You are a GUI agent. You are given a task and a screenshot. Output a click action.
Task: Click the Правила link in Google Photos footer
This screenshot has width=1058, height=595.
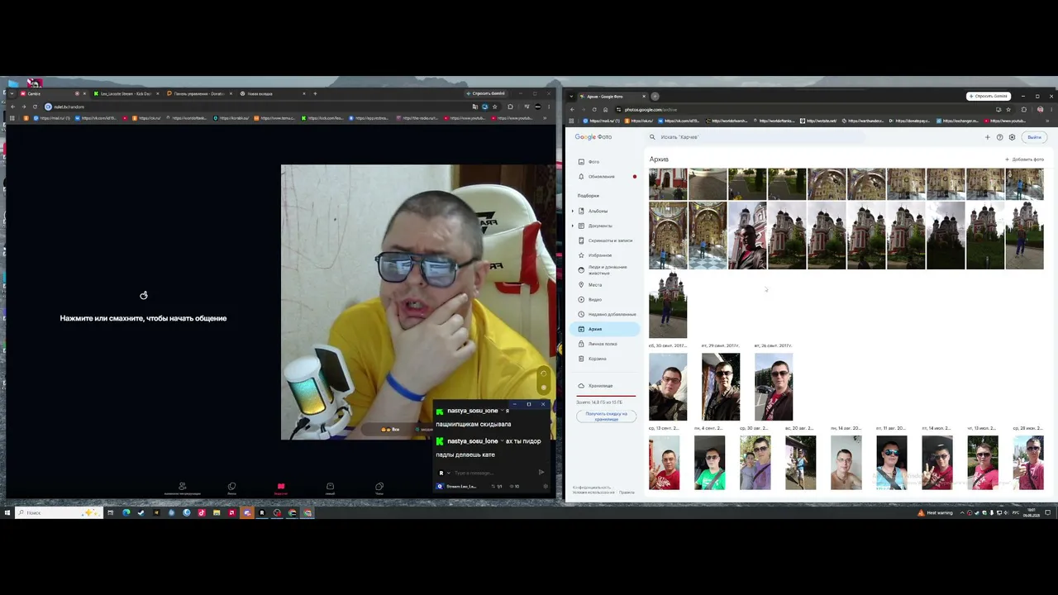(627, 493)
